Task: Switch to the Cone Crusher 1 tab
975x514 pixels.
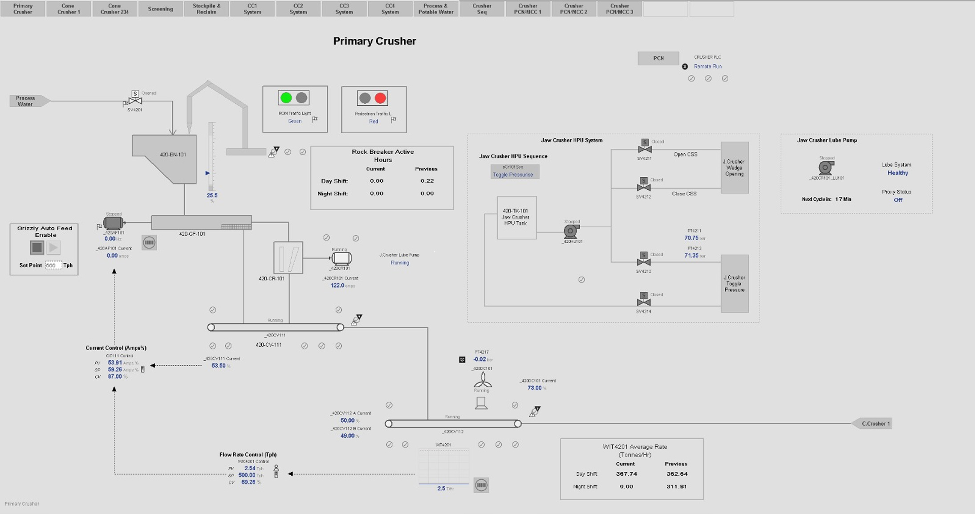Action: tap(69, 9)
